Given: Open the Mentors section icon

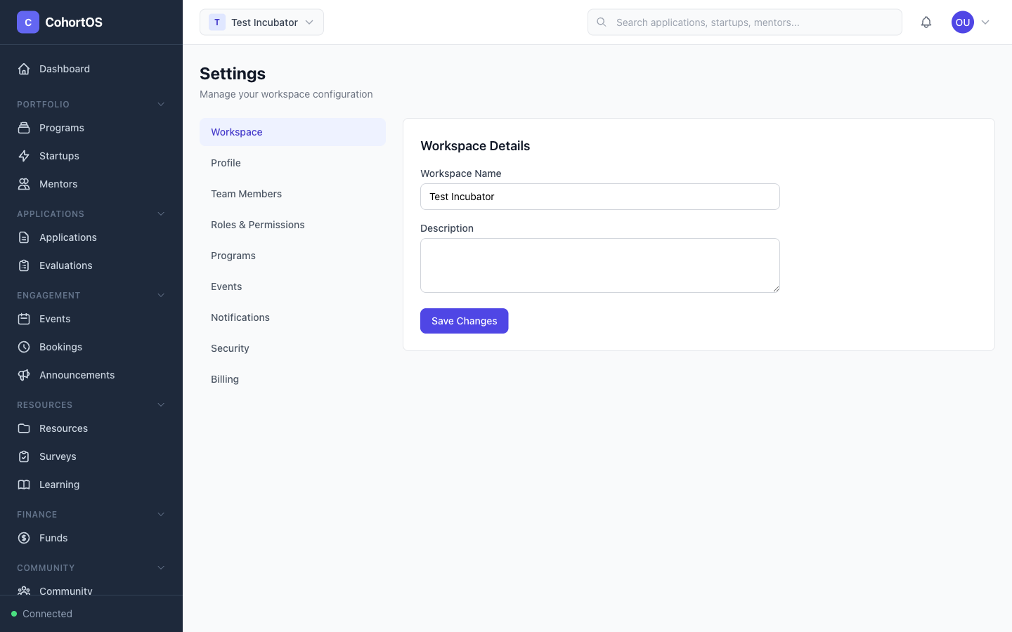Looking at the screenshot, I should [x=24, y=184].
